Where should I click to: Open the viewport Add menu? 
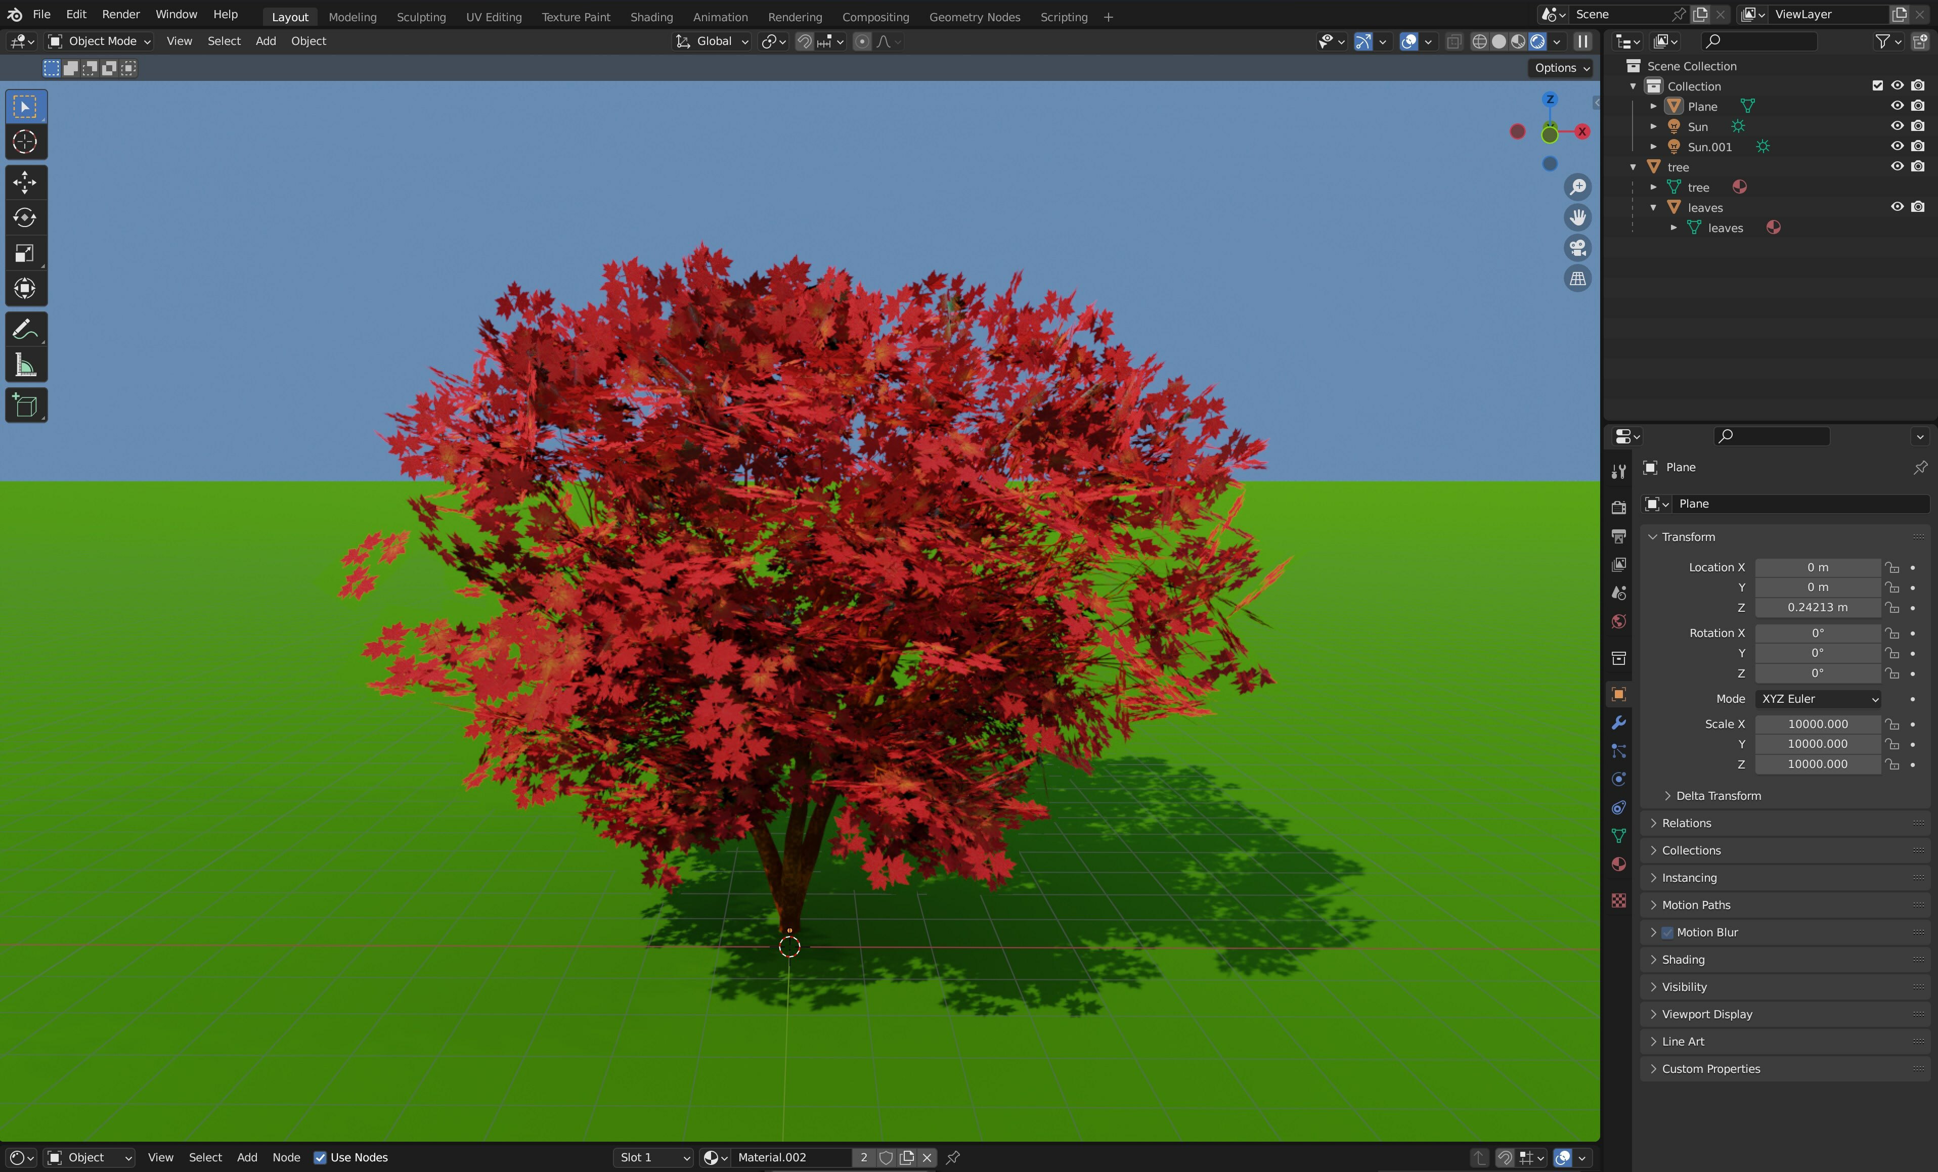[266, 41]
